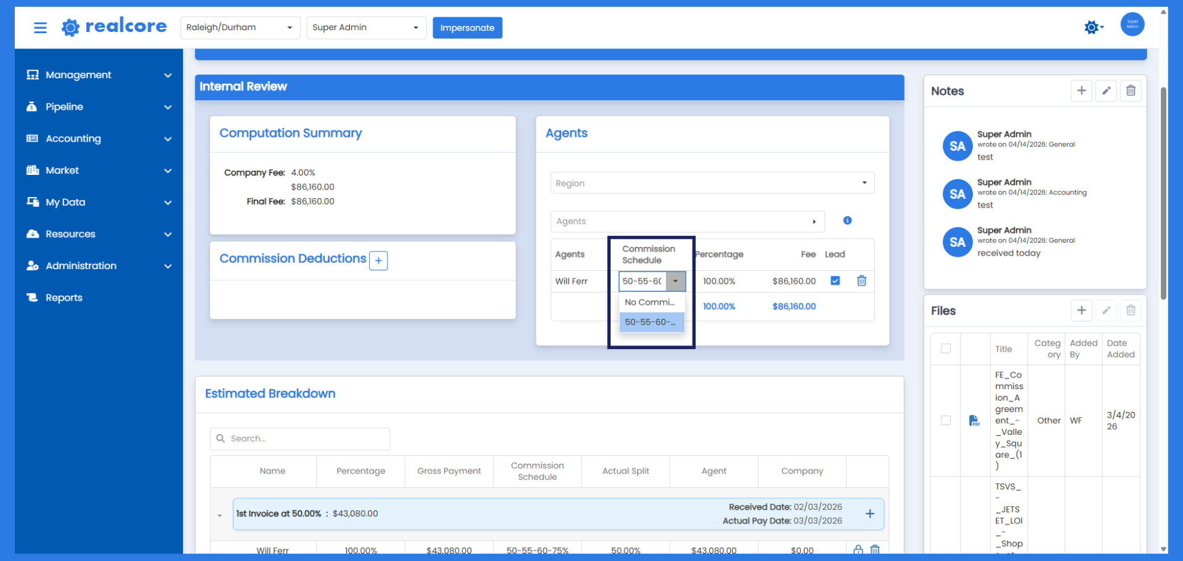Viewport: 1183px width, 561px height.
Task: Click the total fee $86,160.00 in blue
Action: point(794,306)
